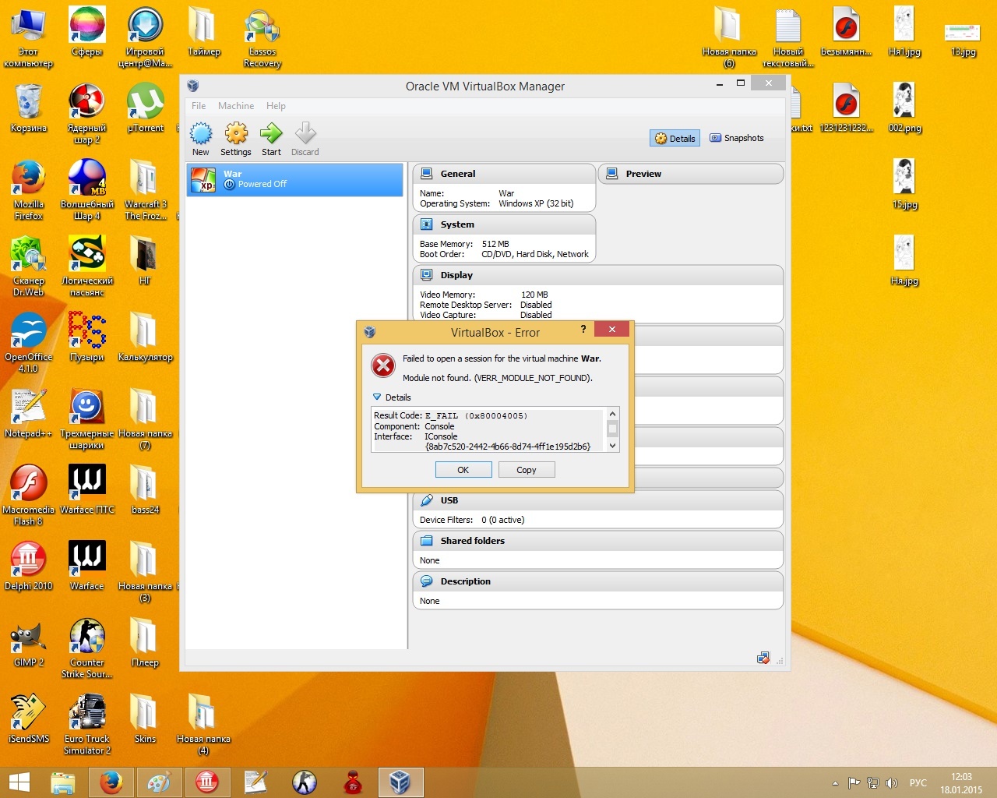Switch to Snapshots view button
The image size is (997, 798).
click(x=736, y=138)
